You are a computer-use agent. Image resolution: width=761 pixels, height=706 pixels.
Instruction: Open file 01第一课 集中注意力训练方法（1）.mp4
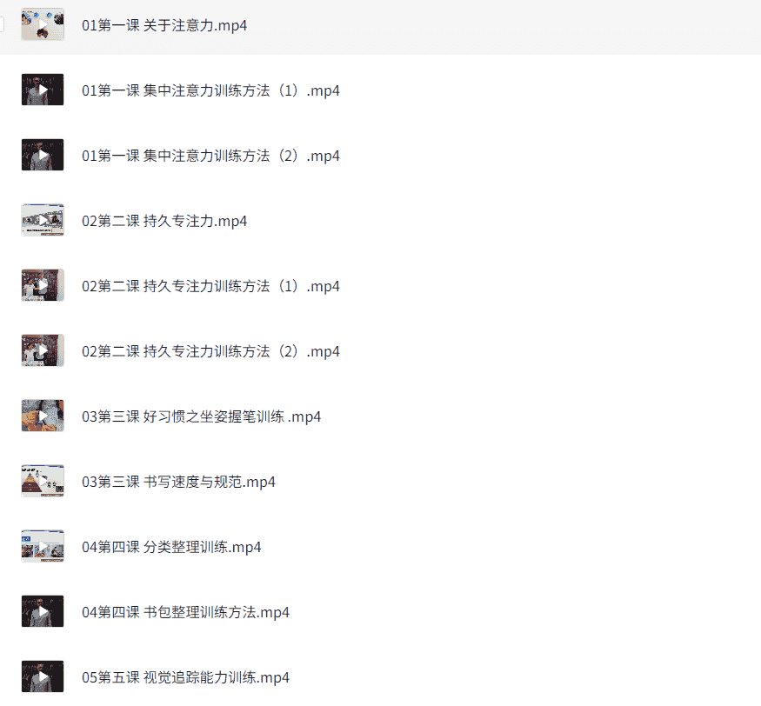click(210, 90)
